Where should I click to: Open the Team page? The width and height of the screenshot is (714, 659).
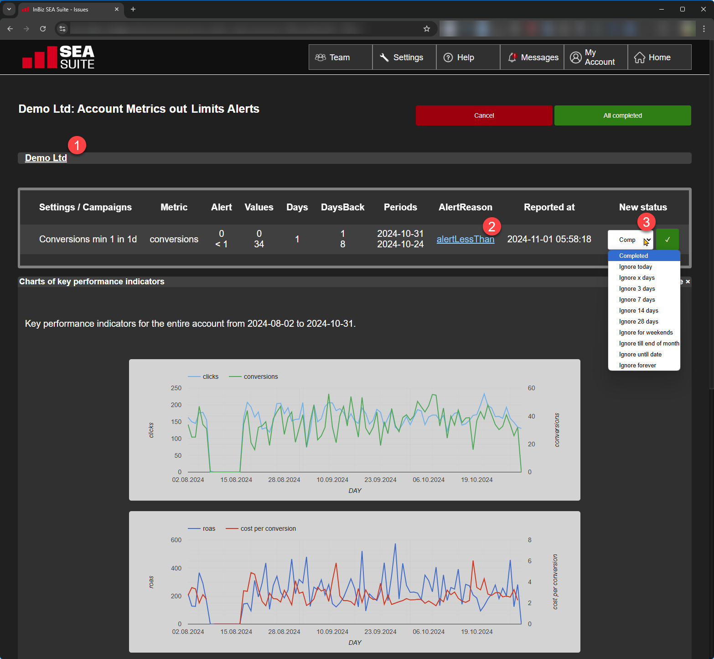(340, 58)
